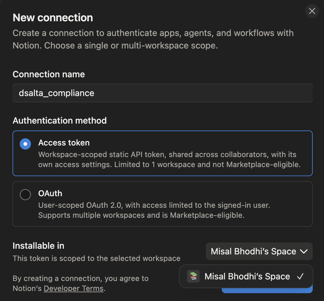Click the 'New connection' title
The width and height of the screenshot is (324, 301).
(x=53, y=18)
